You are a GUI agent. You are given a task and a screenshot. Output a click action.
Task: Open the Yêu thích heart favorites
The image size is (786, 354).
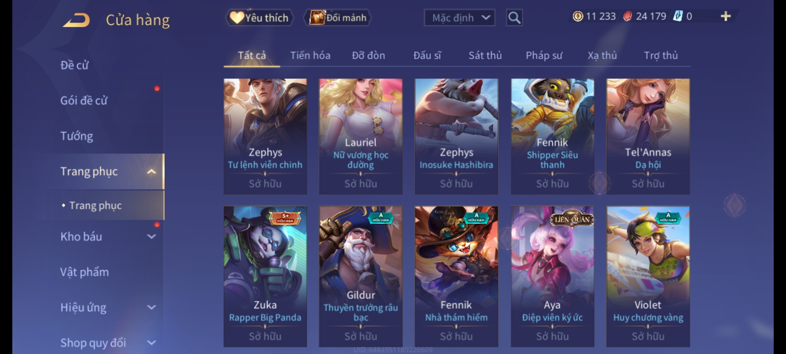pos(259,18)
